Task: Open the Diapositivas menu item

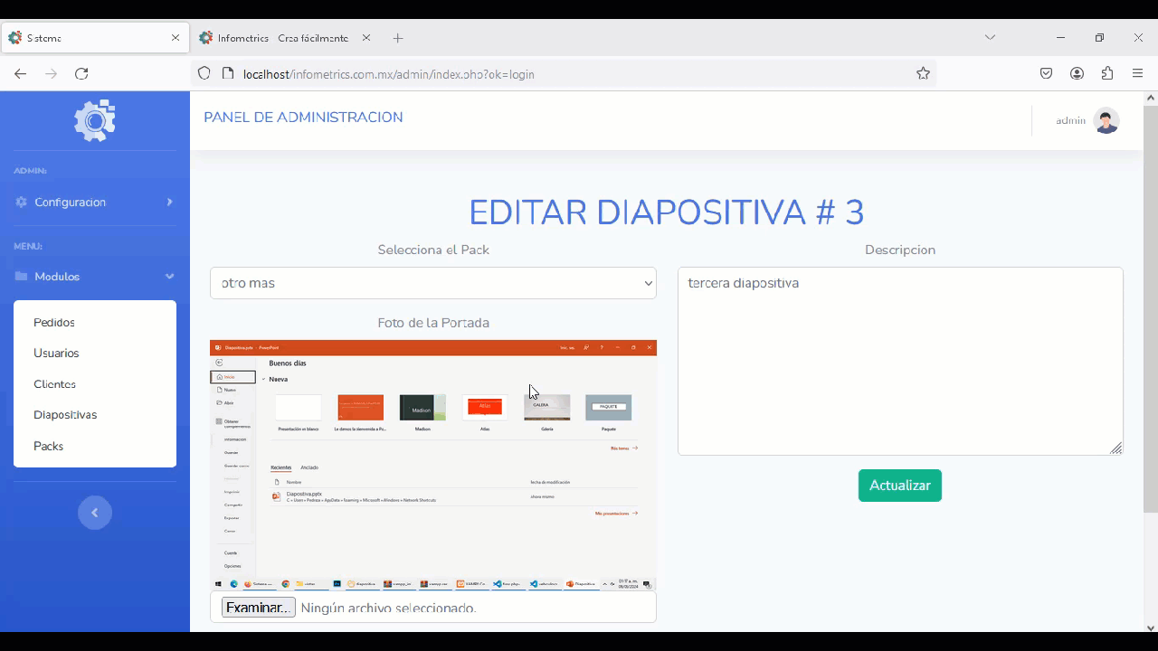Action: [x=65, y=415]
